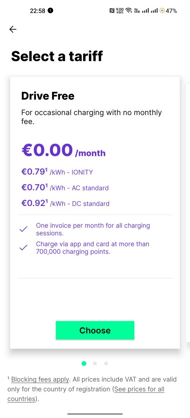The width and height of the screenshot is (190, 418).
Task: Tap the next tariff card edge
Action: pyautogui.click(x=188, y=212)
